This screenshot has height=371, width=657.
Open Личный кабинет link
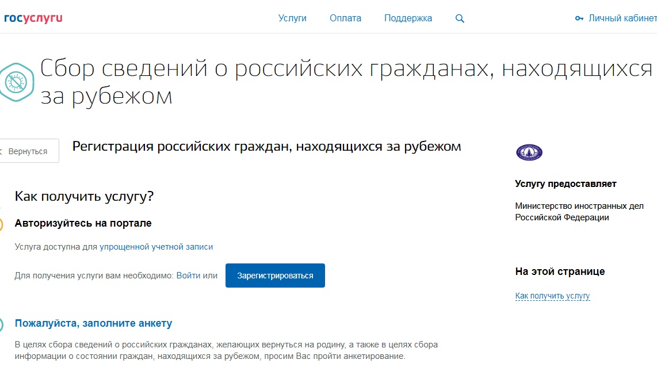[x=622, y=18]
